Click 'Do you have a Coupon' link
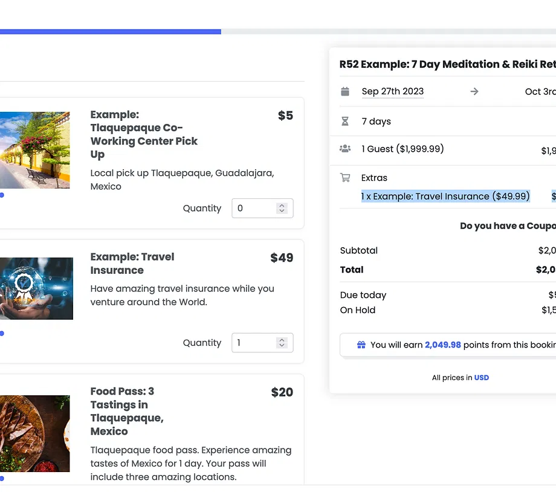The height and width of the screenshot is (492, 556). (x=508, y=226)
